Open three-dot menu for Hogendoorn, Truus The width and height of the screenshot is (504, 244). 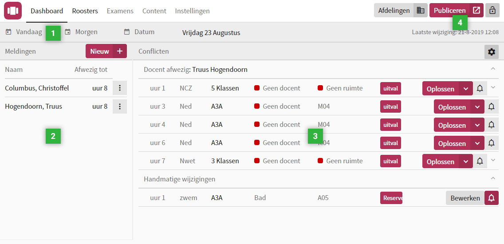(x=120, y=106)
